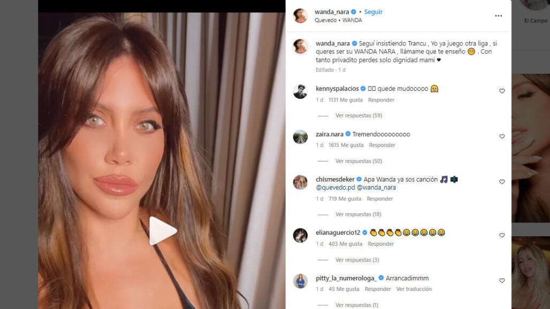Click Ver traducción on pitty_la_numerologa_ comment

414,289
